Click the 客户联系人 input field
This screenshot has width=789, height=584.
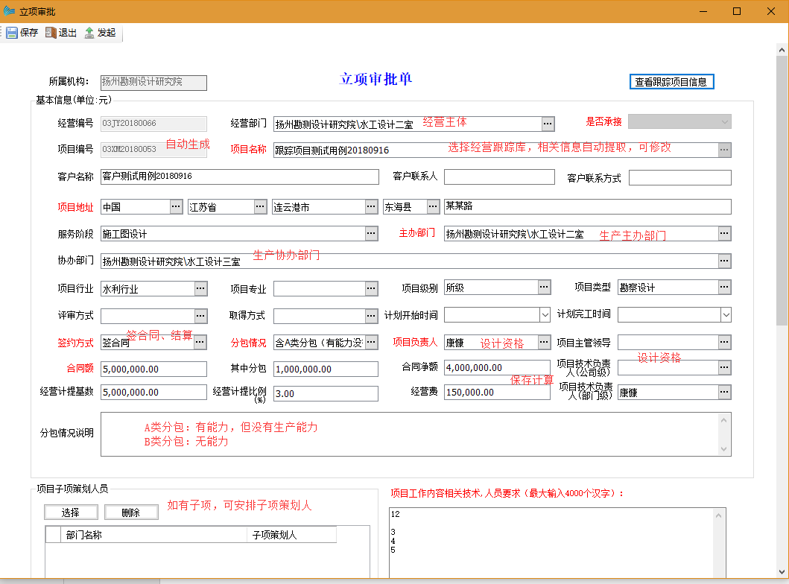pos(499,177)
